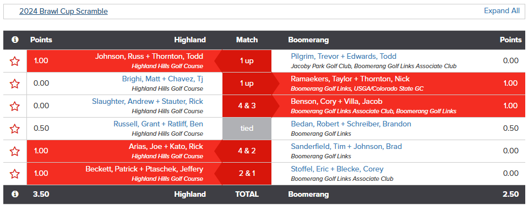This screenshot has height=205, width=528.
Task: Star the Brighi, Matt + Chavez, Tj match
Action: (x=14, y=84)
